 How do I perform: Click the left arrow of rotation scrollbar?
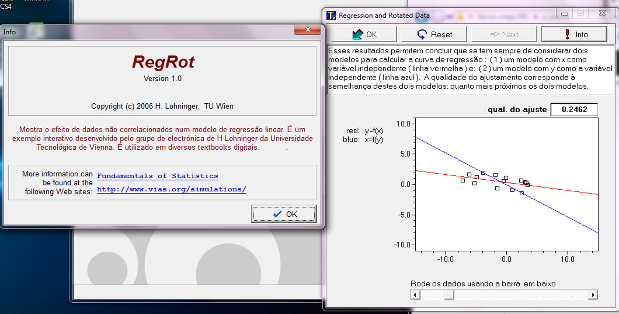415,295
